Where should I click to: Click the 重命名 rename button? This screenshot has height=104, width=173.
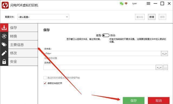(140, 17)
